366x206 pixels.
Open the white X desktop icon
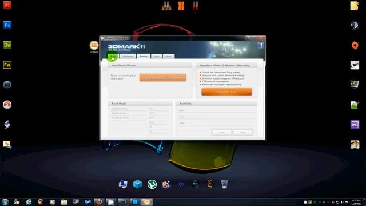click(x=355, y=65)
